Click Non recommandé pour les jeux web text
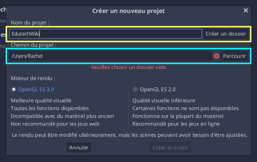Screen dimensions: 257x162 pyautogui.click(x=55, y=124)
